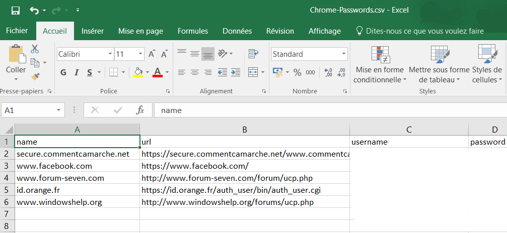Open the Affichage tab

325,31
